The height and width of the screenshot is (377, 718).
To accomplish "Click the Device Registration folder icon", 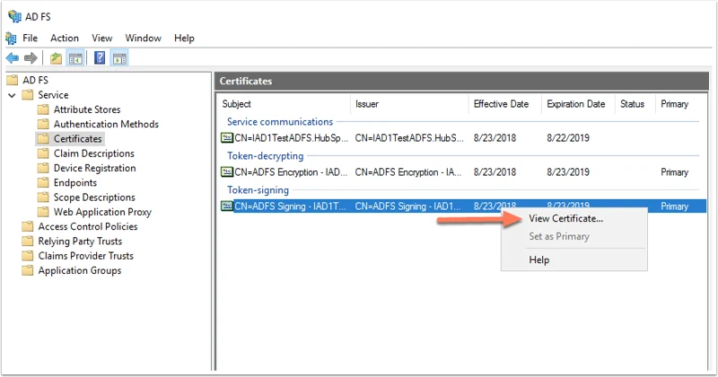I will (x=43, y=168).
